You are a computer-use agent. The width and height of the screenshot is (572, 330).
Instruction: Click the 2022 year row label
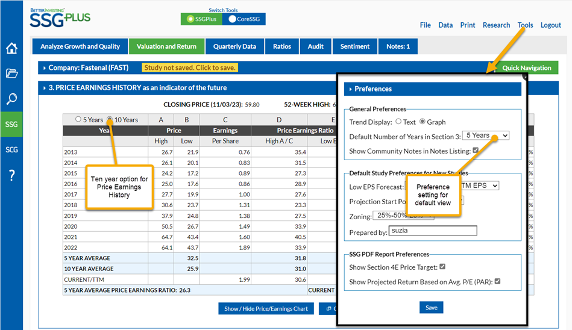pyautogui.click(x=71, y=247)
